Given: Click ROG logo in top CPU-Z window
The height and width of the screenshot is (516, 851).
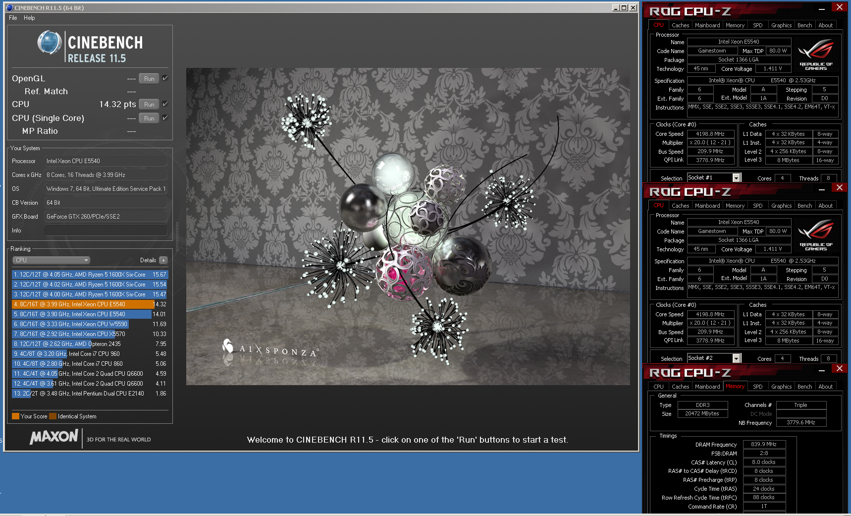Looking at the screenshot, I should [816, 55].
